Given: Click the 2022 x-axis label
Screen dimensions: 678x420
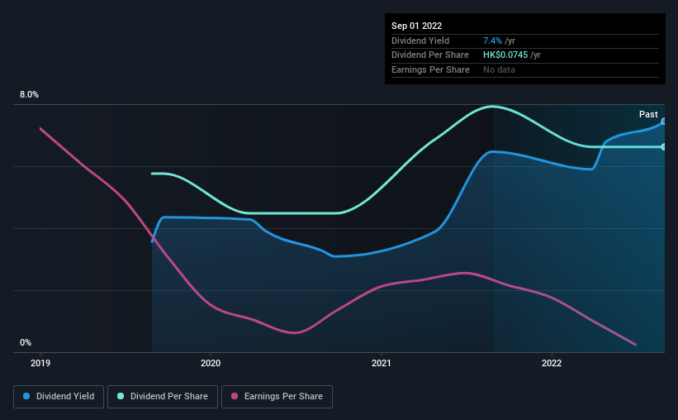Looking at the screenshot, I should point(552,363).
